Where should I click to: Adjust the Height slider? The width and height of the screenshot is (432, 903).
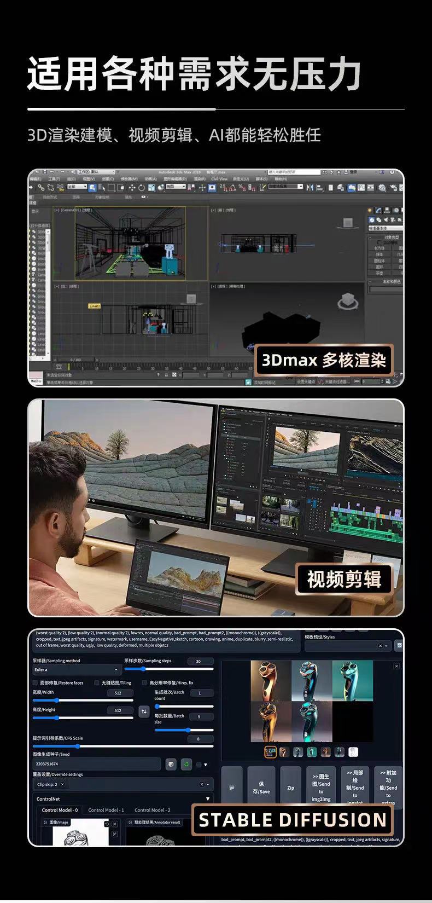(83, 717)
